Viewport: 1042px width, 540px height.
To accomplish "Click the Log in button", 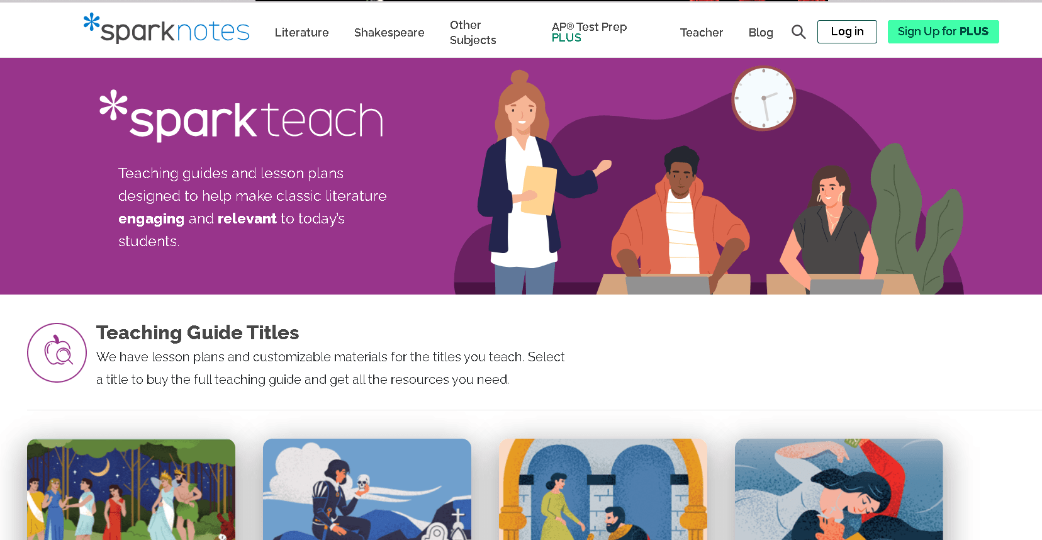I will tap(847, 31).
